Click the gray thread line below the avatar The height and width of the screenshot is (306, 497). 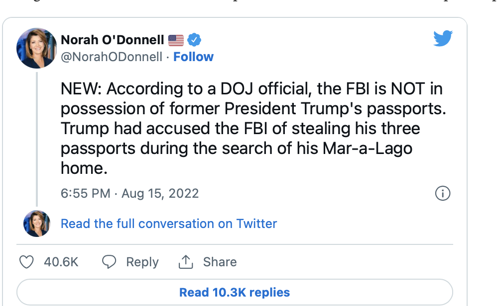(36, 139)
